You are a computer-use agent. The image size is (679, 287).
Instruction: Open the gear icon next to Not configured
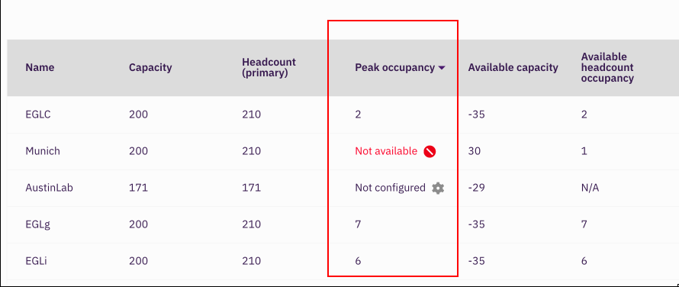click(438, 189)
